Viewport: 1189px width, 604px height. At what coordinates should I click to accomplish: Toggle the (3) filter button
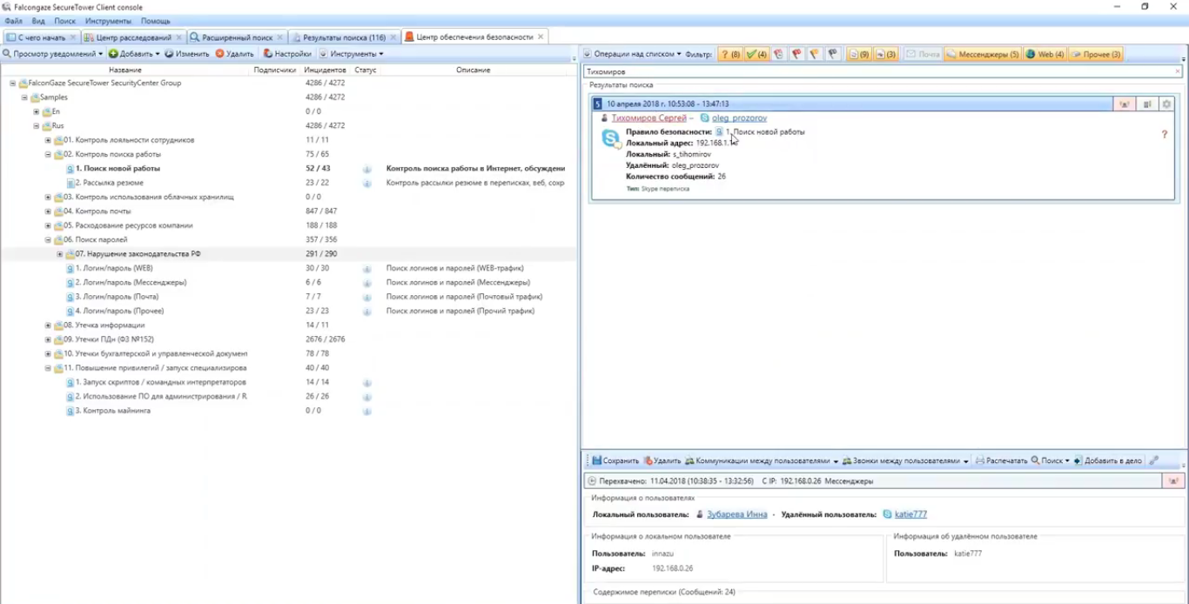[886, 54]
